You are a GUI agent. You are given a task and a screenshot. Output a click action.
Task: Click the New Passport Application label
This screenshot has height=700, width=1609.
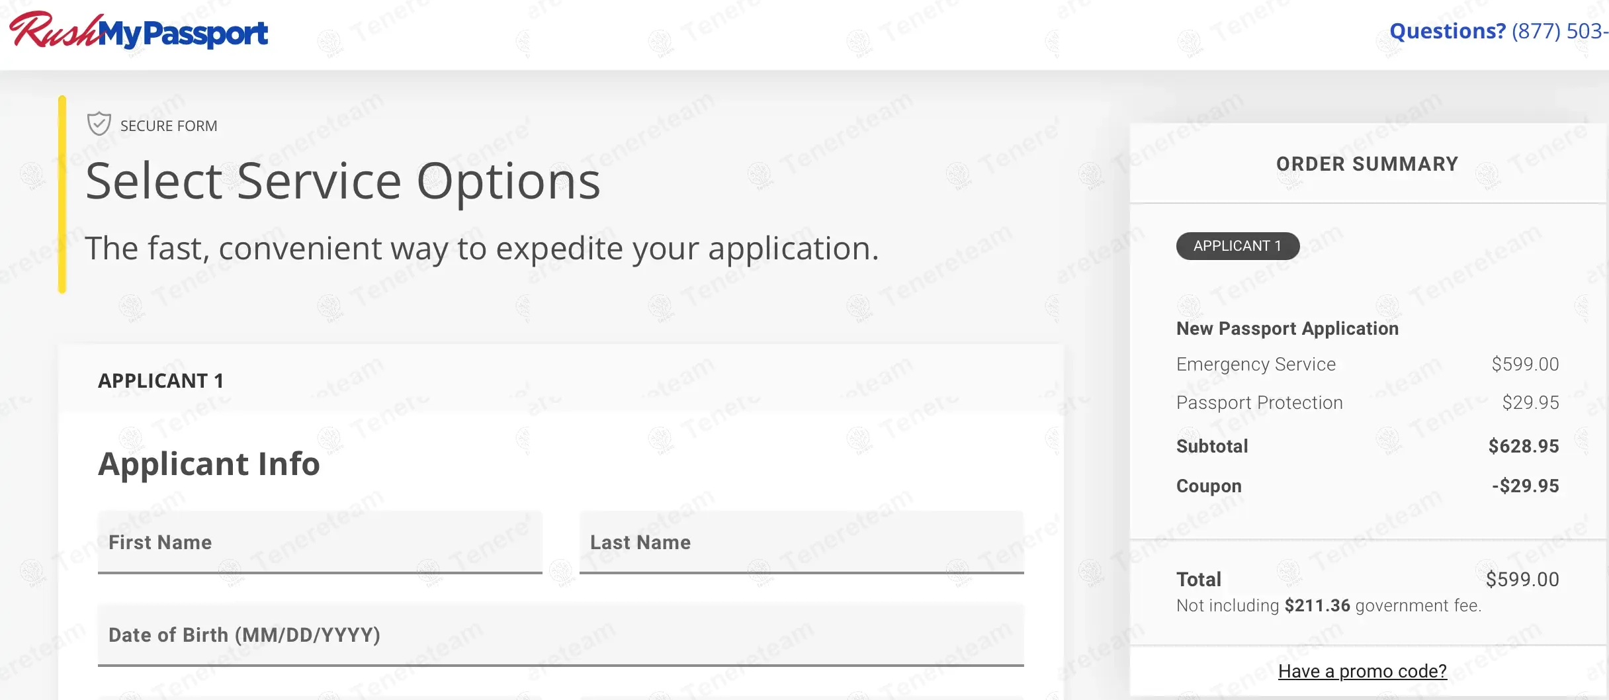click(x=1287, y=329)
